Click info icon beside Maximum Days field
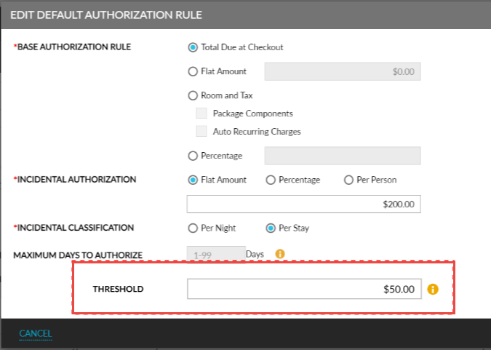491x350 pixels. [x=280, y=254]
